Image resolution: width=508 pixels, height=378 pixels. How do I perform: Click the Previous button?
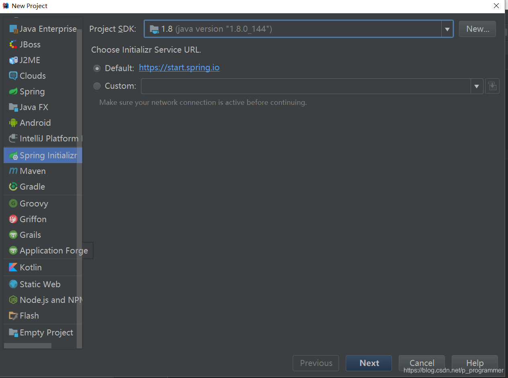tap(316, 363)
